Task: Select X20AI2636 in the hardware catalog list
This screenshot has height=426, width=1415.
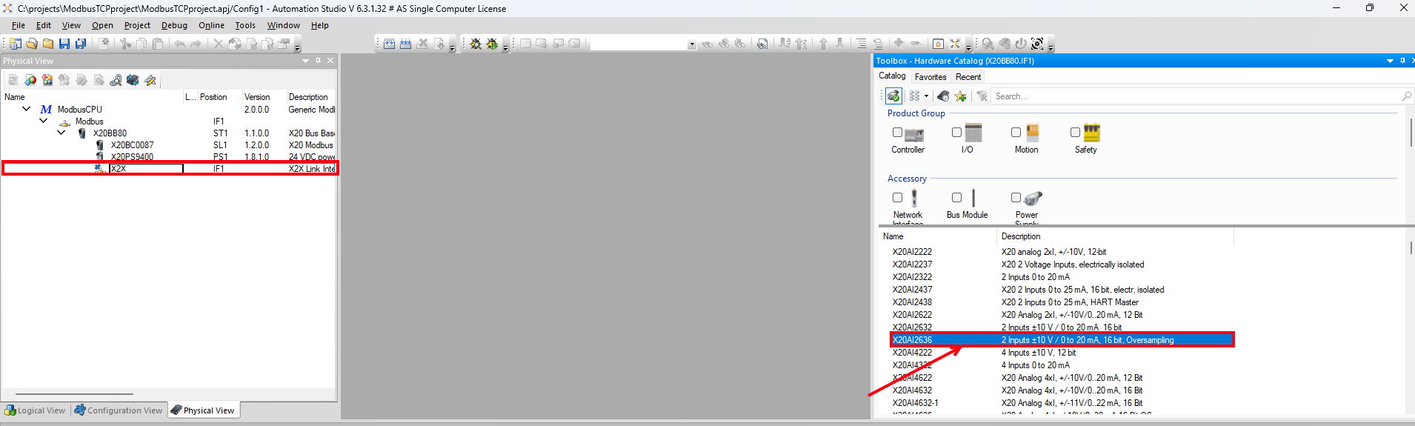Action: 1062,340
